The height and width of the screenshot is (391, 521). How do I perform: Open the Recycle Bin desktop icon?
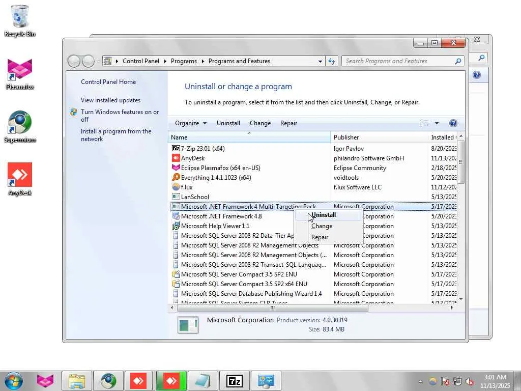(x=20, y=20)
